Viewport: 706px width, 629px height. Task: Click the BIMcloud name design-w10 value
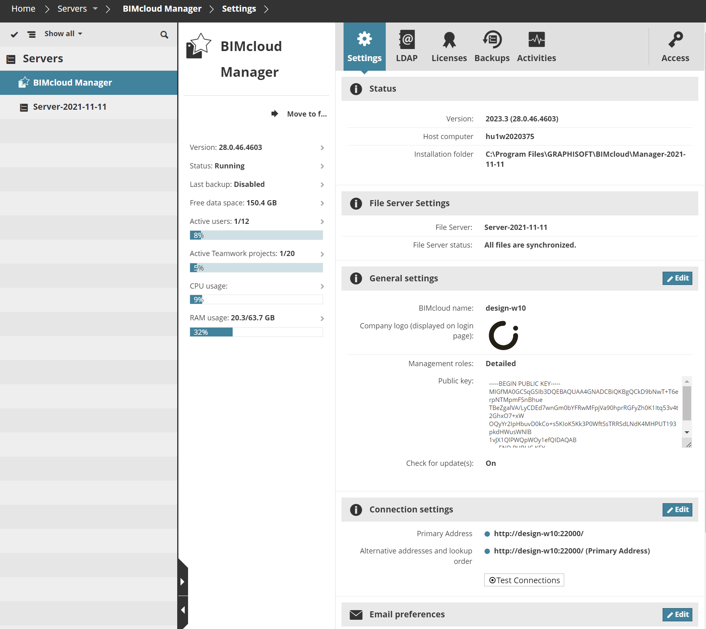pos(505,308)
